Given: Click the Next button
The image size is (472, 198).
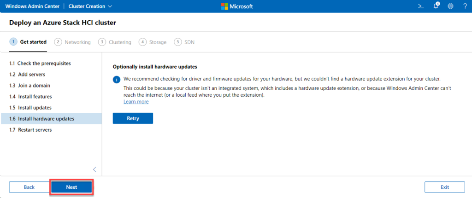Looking at the screenshot, I should coord(71,187).
